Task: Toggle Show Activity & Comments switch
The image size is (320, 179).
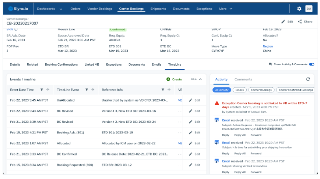Action: coord(311,65)
